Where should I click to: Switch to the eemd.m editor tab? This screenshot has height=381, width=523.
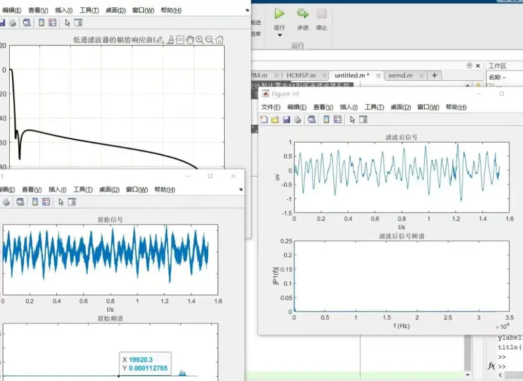point(400,75)
